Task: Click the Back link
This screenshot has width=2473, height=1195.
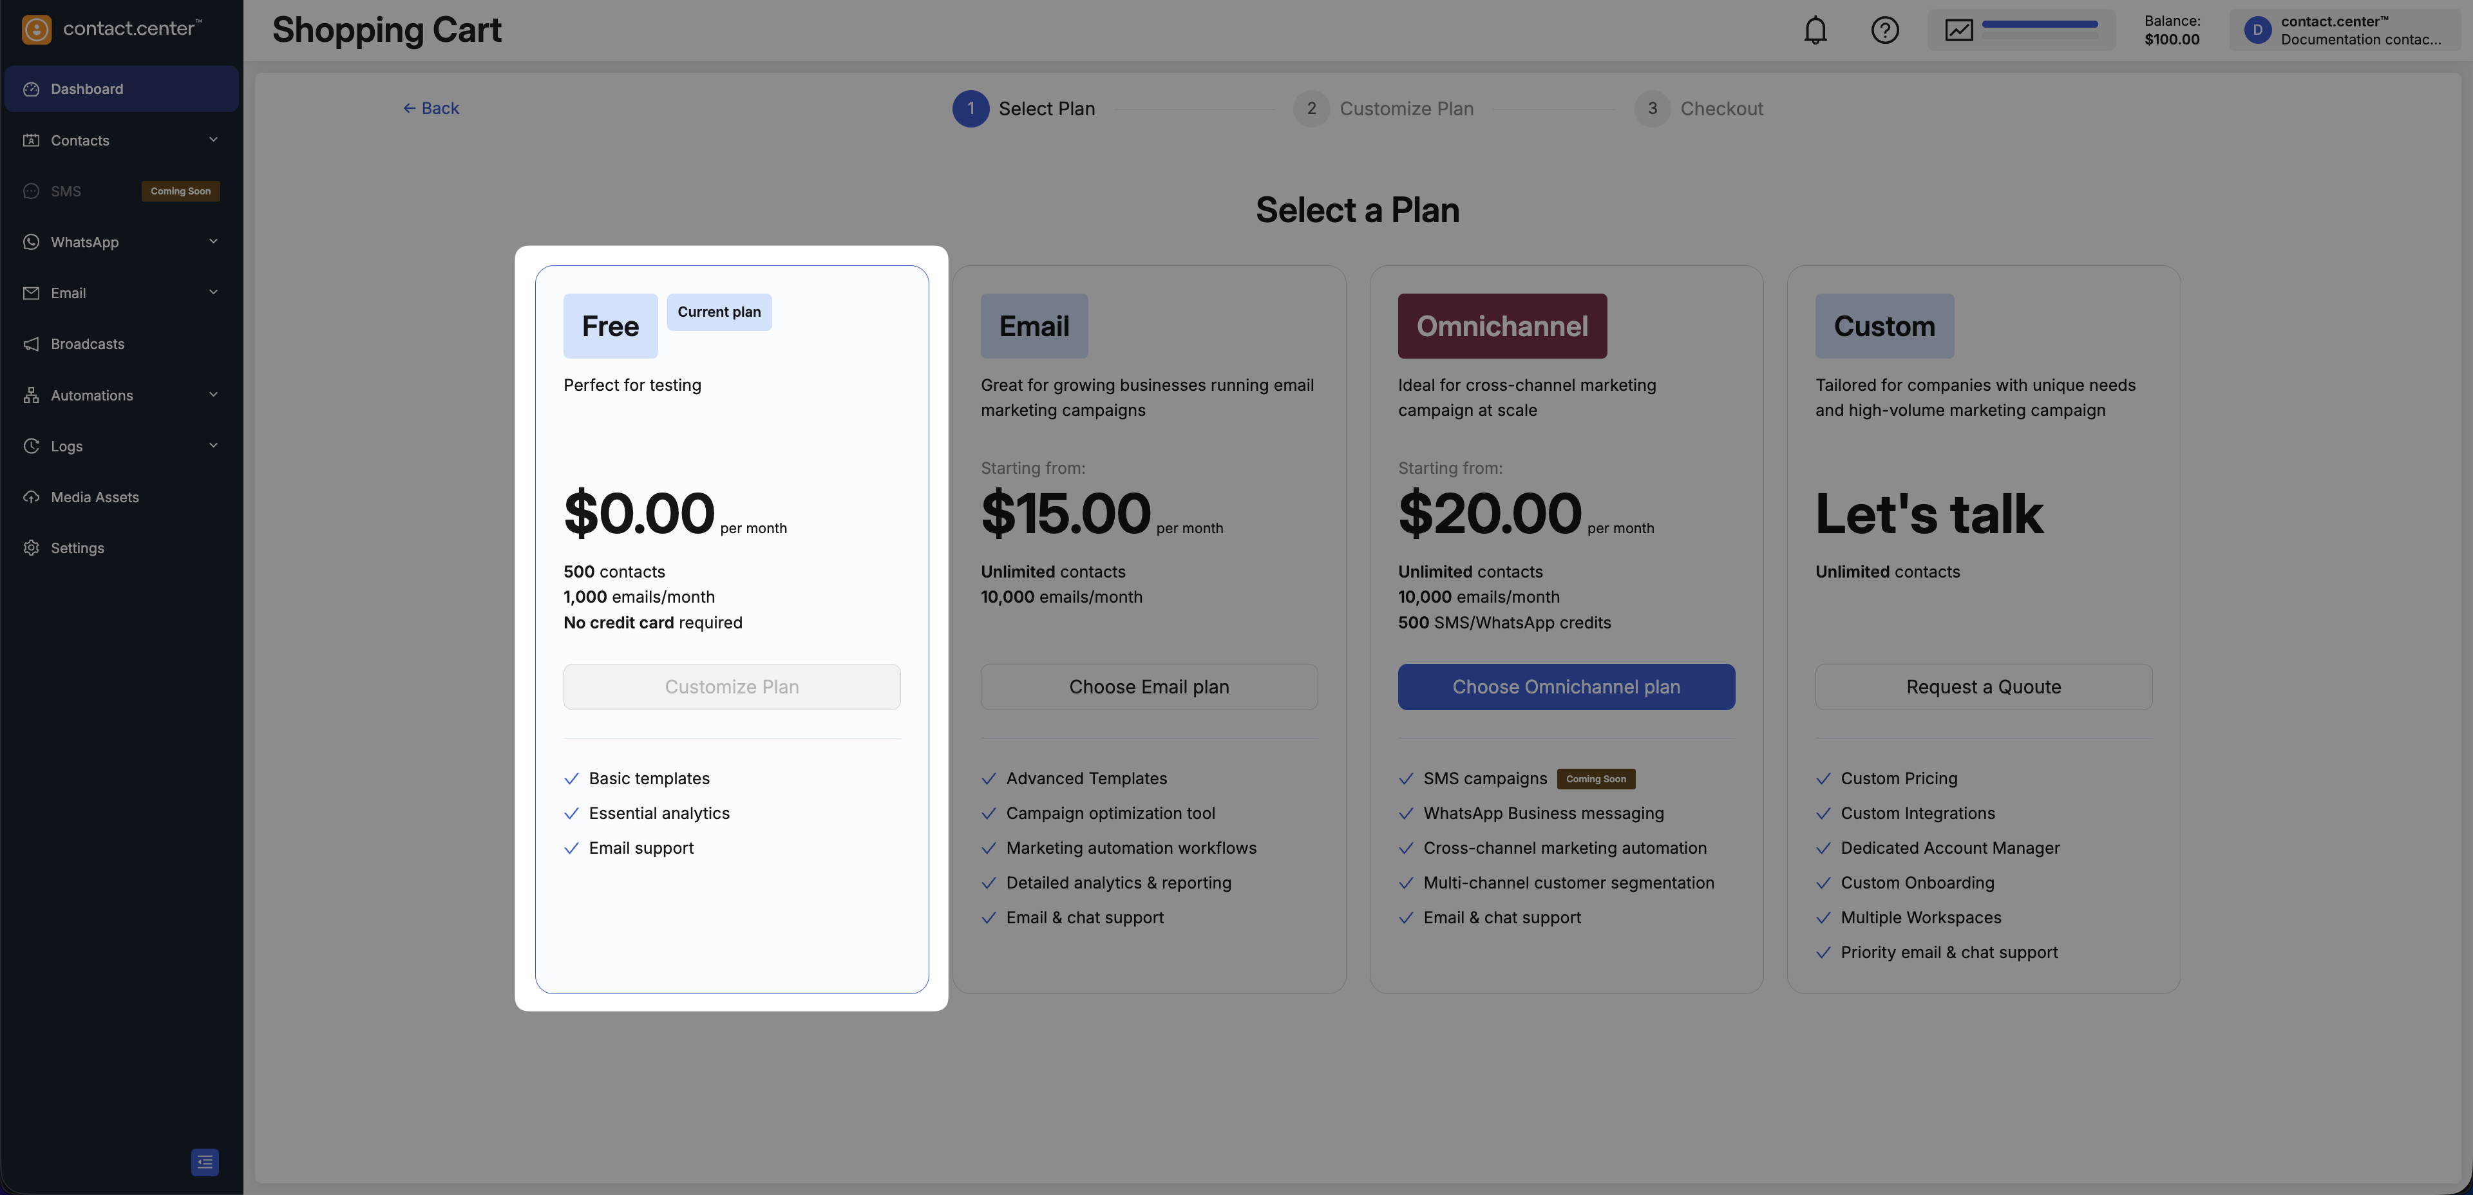Action: click(431, 108)
